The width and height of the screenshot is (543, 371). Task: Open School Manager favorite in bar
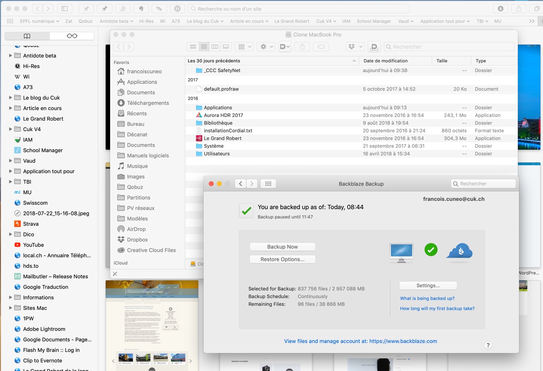[374, 21]
